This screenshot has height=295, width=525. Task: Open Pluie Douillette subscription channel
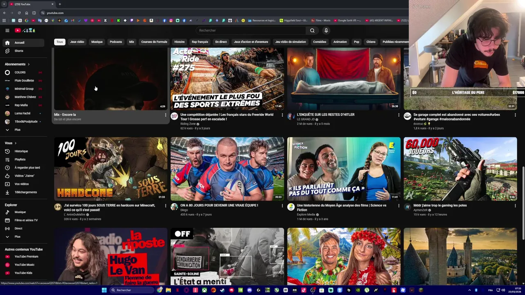tap(24, 81)
